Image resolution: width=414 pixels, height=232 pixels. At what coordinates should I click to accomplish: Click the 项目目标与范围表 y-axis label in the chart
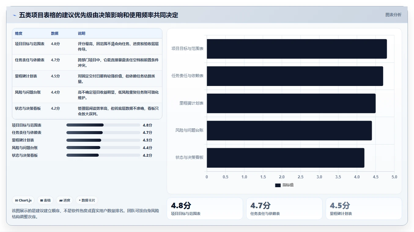187,48
